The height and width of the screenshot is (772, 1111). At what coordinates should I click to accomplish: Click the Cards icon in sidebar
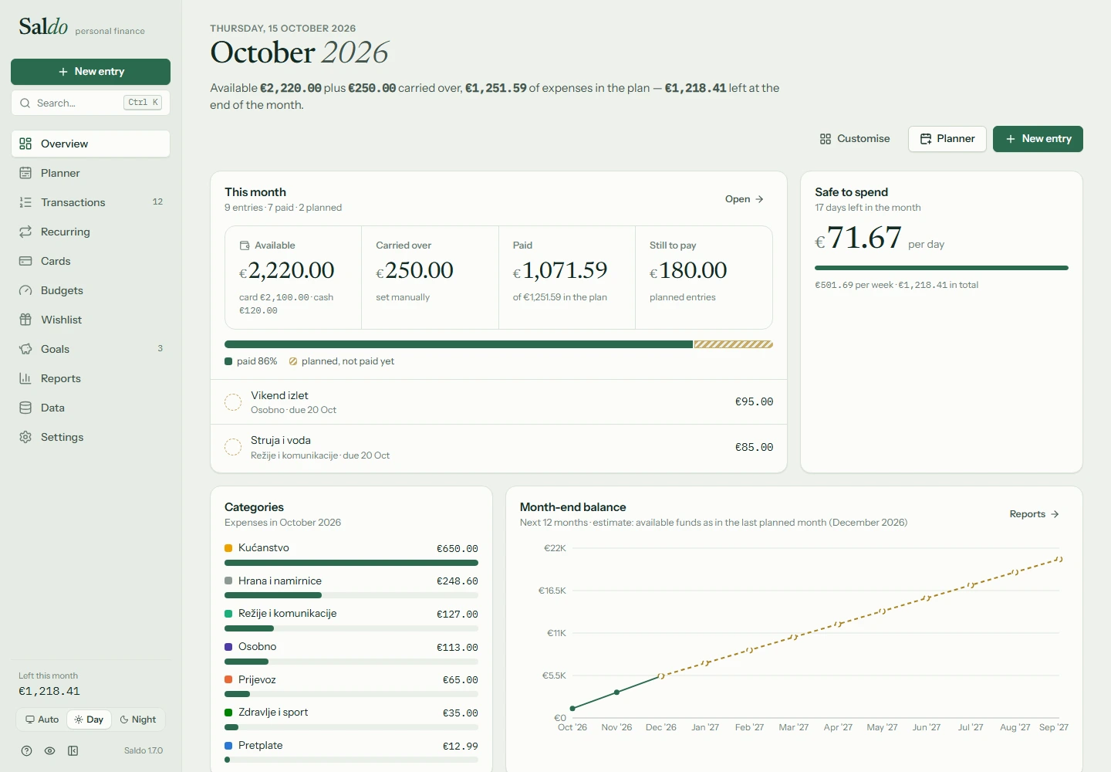25,261
